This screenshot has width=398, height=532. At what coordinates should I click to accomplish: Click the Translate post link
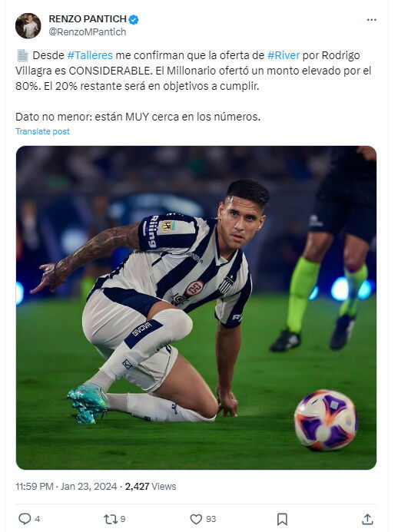[42, 131]
